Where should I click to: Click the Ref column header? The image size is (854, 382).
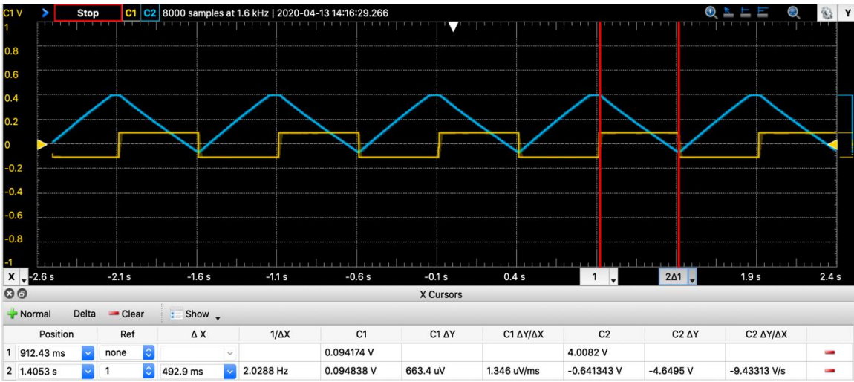[x=127, y=334]
